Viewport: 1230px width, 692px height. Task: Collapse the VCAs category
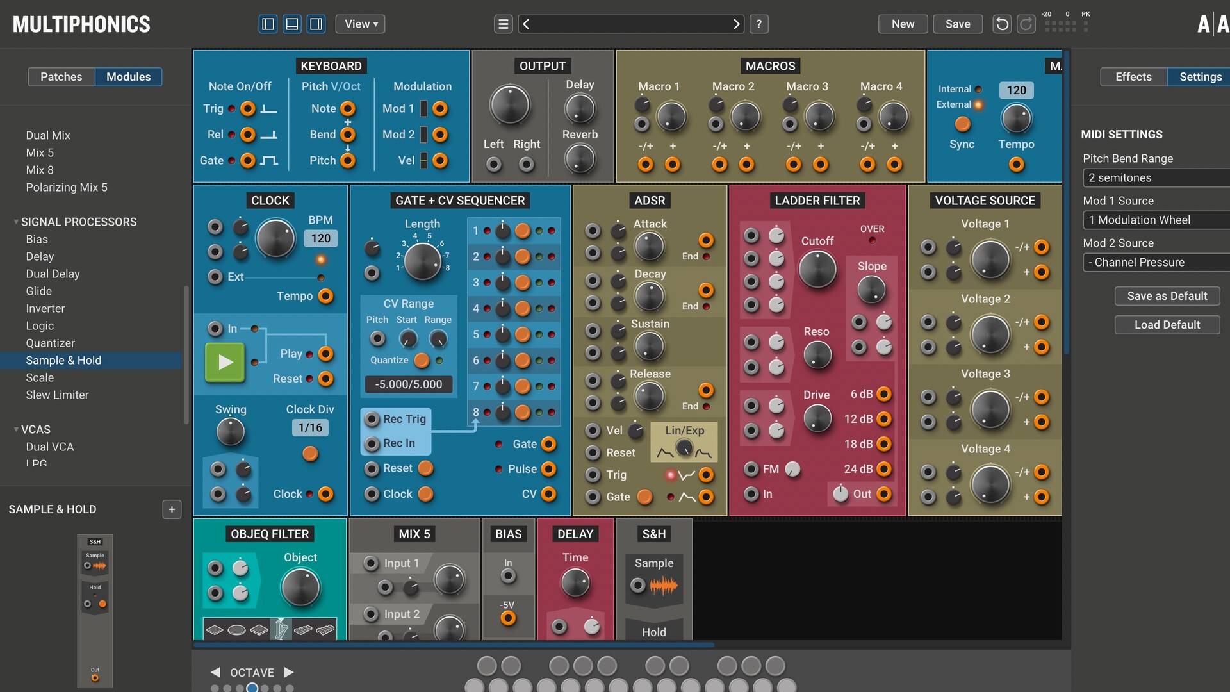click(16, 429)
